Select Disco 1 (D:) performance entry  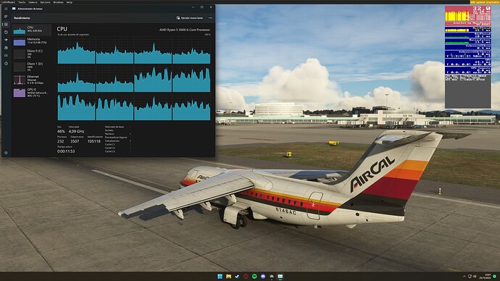coord(32,67)
